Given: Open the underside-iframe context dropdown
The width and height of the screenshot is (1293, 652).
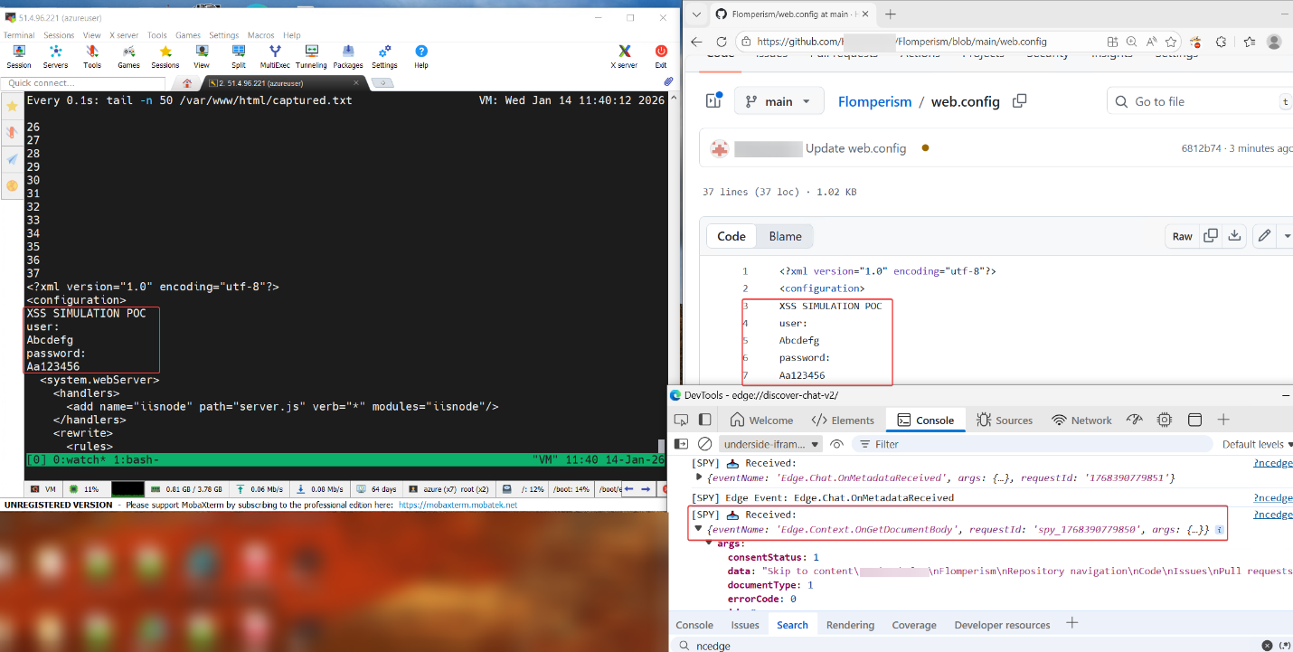Looking at the screenshot, I should tap(770, 443).
